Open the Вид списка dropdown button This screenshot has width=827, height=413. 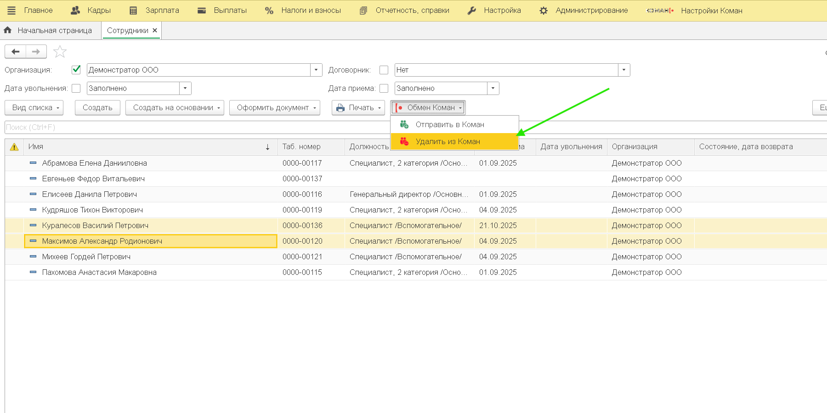point(34,108)
